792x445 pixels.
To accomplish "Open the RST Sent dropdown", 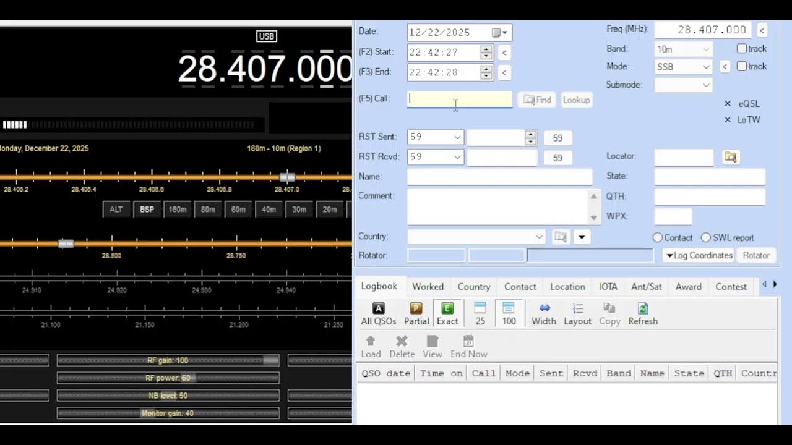I will (457, 137).
